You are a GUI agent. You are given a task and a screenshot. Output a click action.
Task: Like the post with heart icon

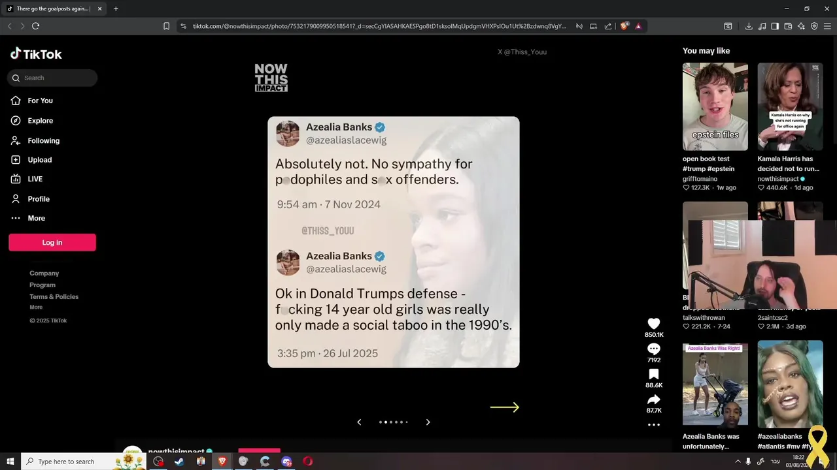pyautogui.click(x=654, y=324)
